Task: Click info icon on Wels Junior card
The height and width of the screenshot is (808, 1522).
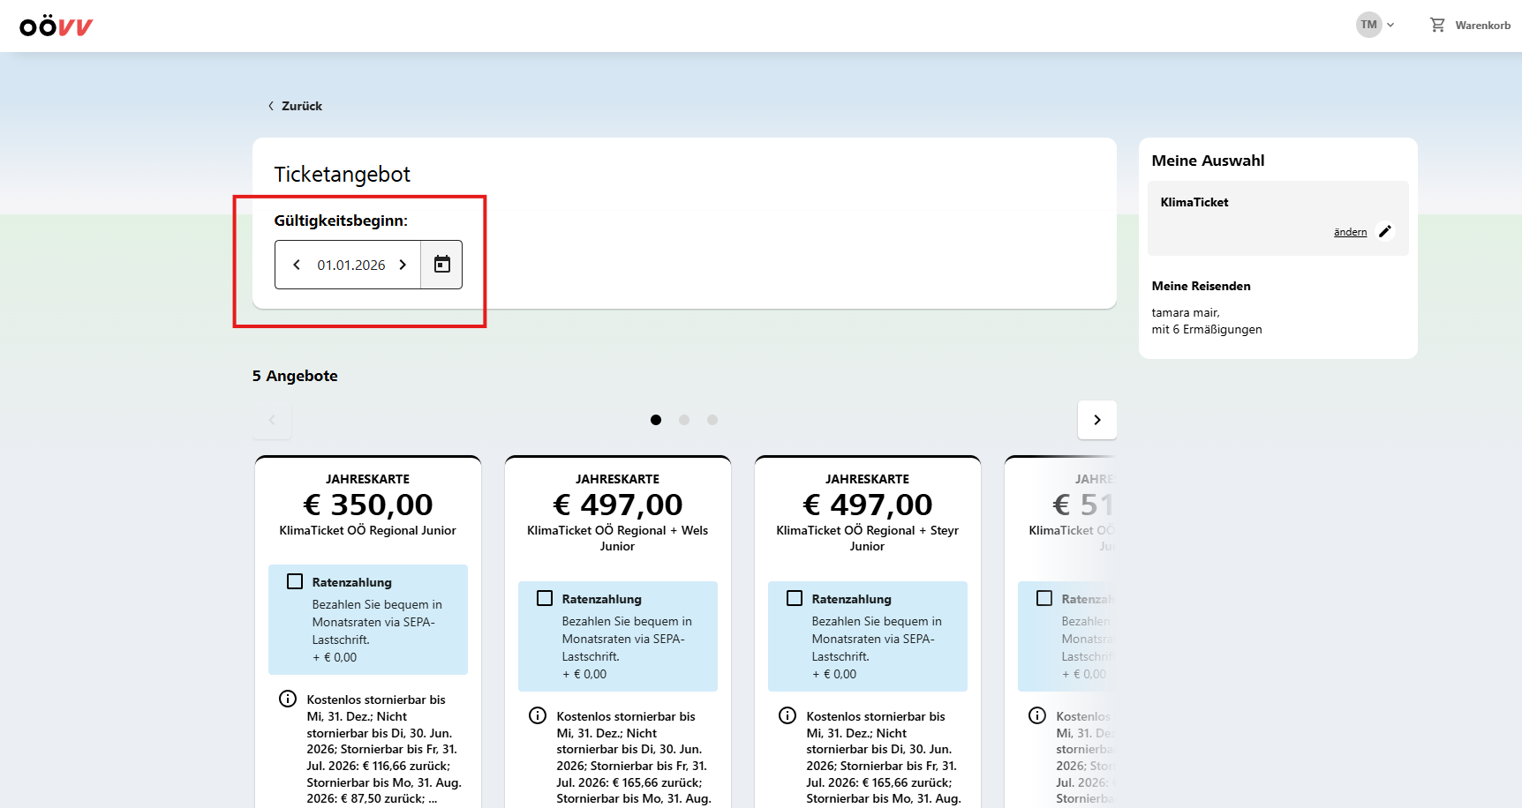Action: coord(538,715)
